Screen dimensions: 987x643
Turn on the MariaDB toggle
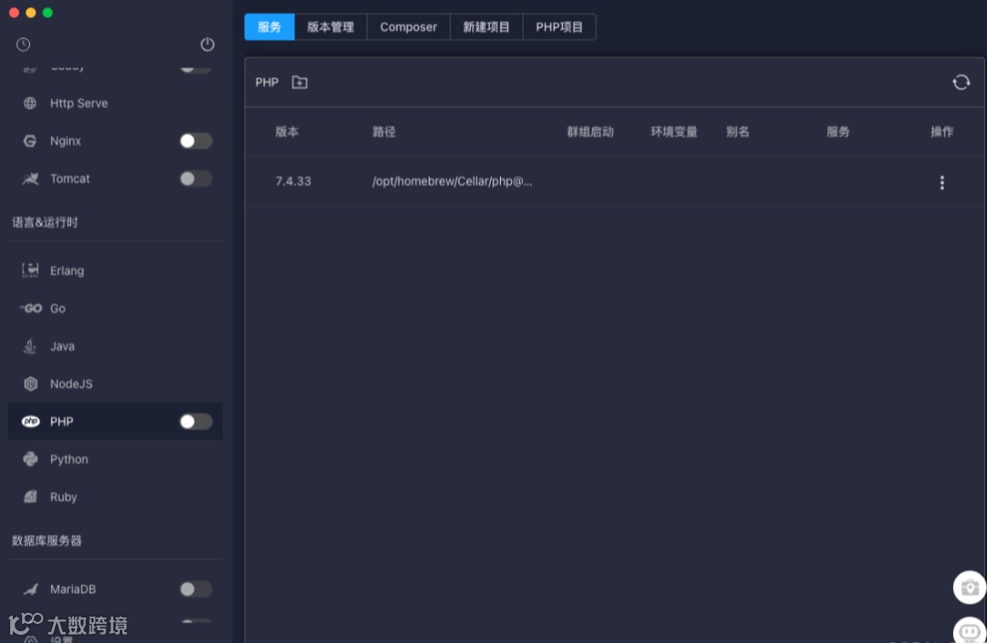(x=195, y=589)
